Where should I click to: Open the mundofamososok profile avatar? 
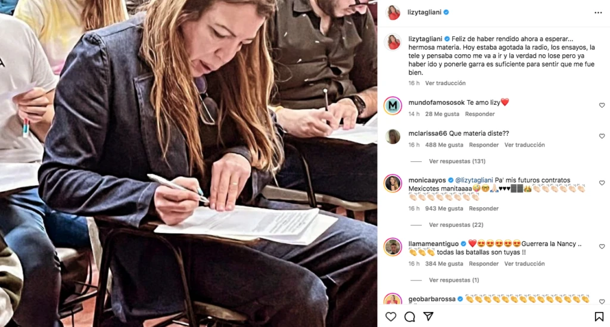(393, 105)
